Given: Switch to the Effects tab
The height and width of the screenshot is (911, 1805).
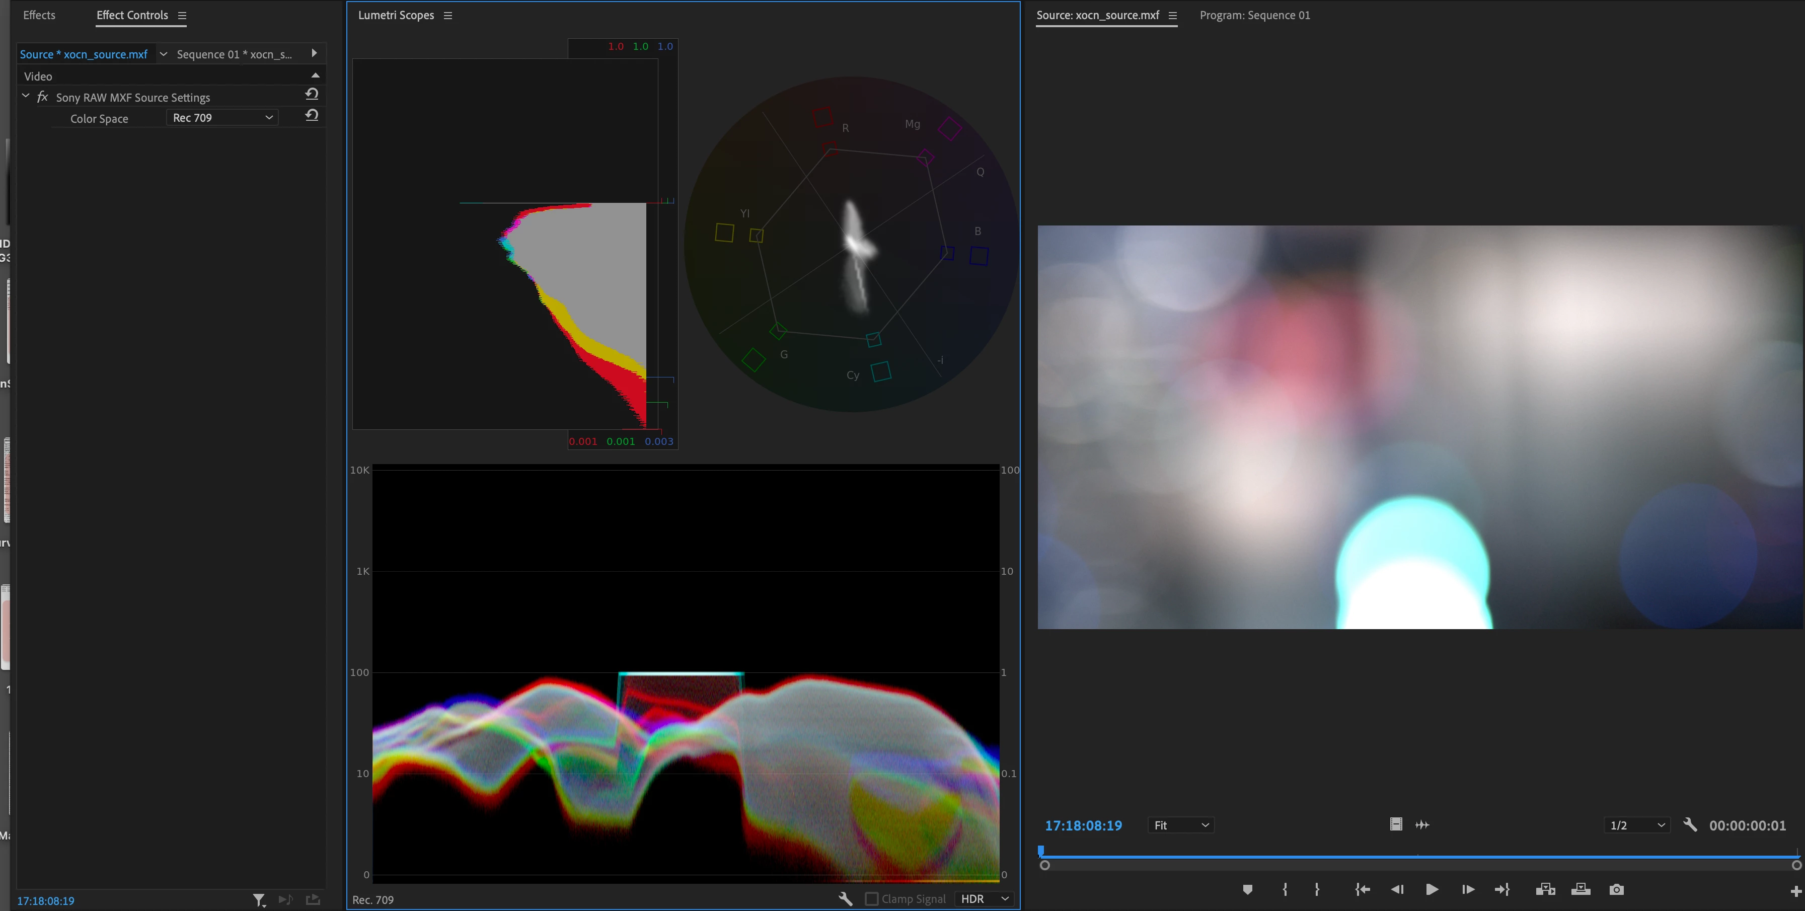Looking at the screenshot, I should pos(39,15).
